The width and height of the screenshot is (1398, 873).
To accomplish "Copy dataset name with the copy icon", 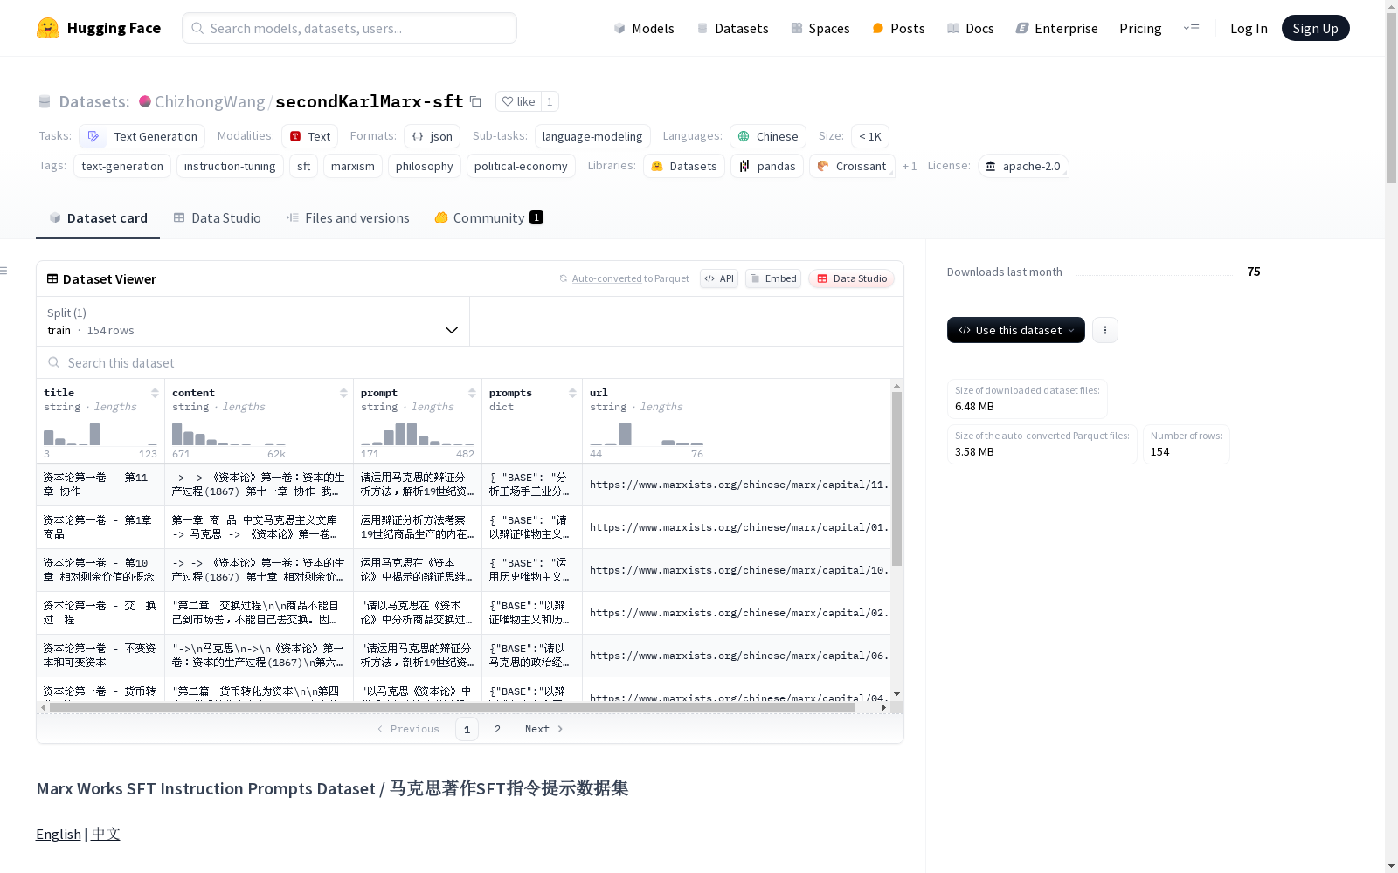I will tap(475, 101).
